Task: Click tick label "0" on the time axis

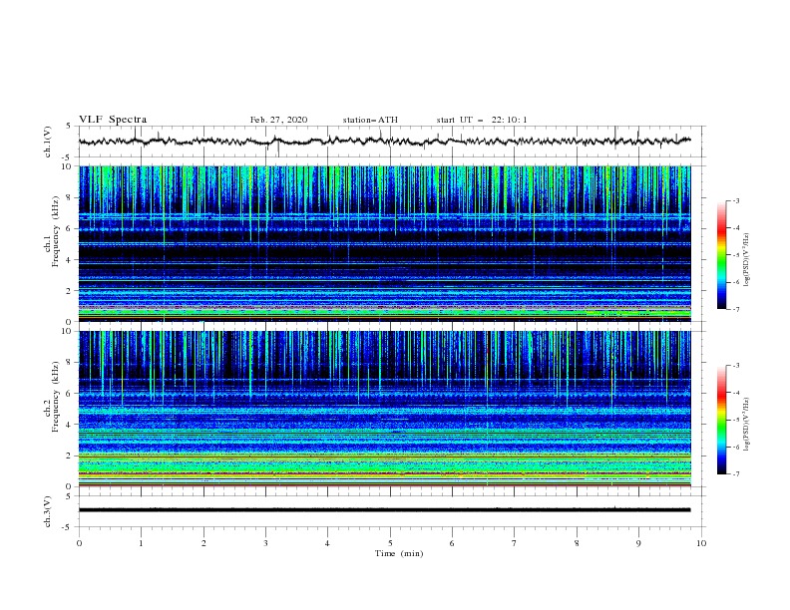Action: (x=79, y=543)
